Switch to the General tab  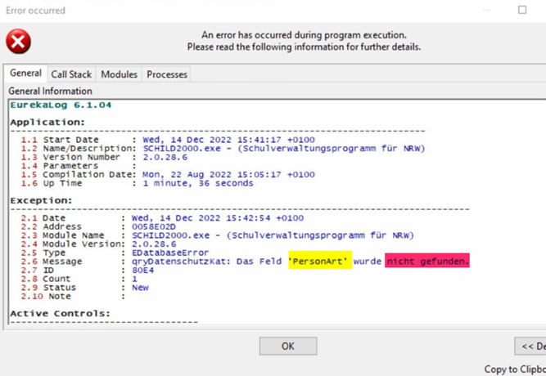click(x=25, y=74)
